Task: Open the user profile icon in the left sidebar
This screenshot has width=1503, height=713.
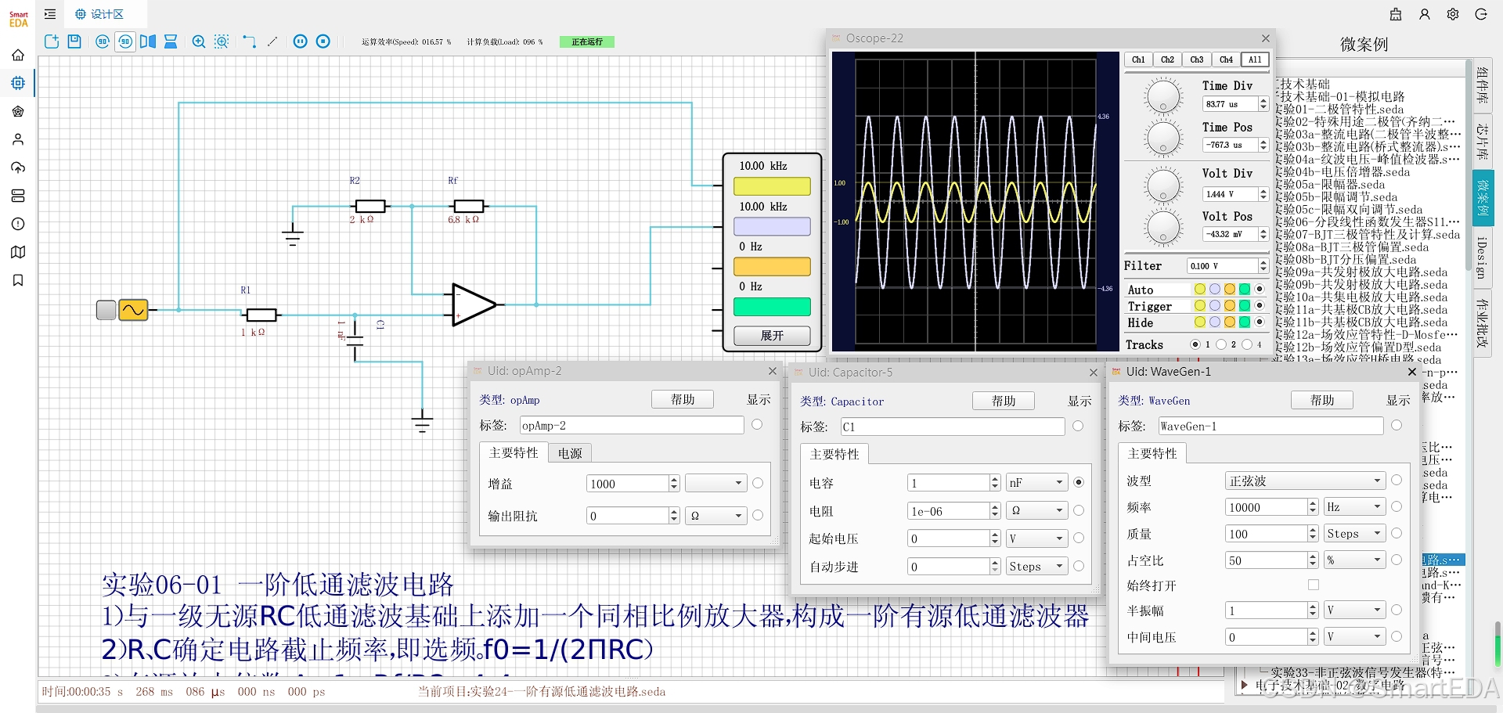Action: (18, 139)
